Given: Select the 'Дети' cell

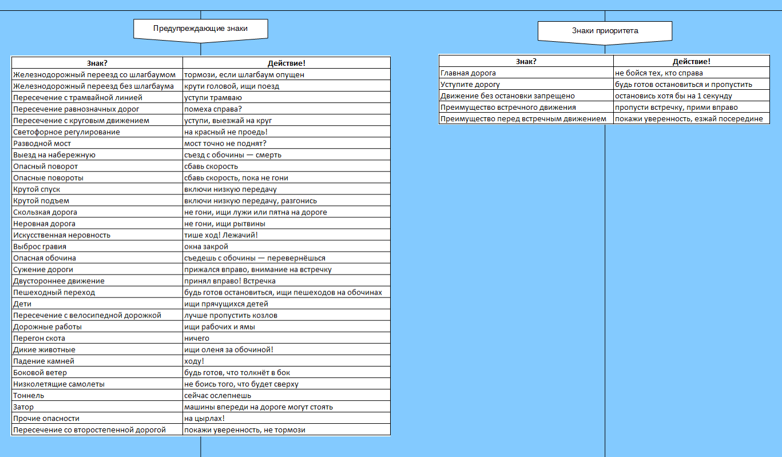Looking at the screenshot, I should tap(97, 304).
